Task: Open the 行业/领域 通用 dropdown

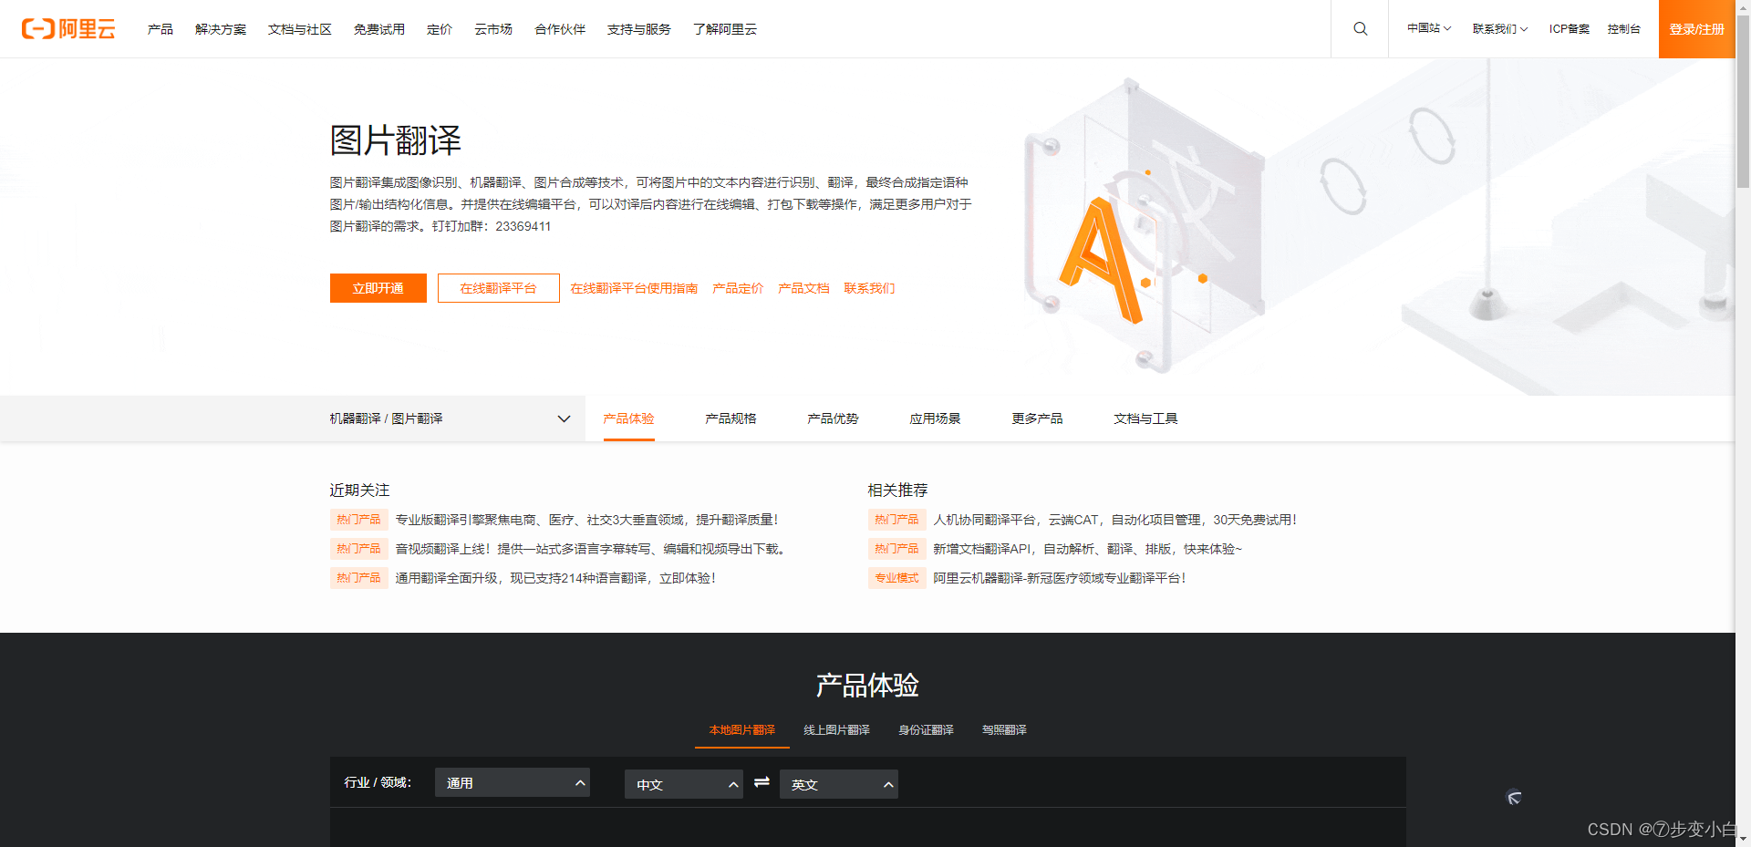Action: pyautogui.click(x=513, y=782)
